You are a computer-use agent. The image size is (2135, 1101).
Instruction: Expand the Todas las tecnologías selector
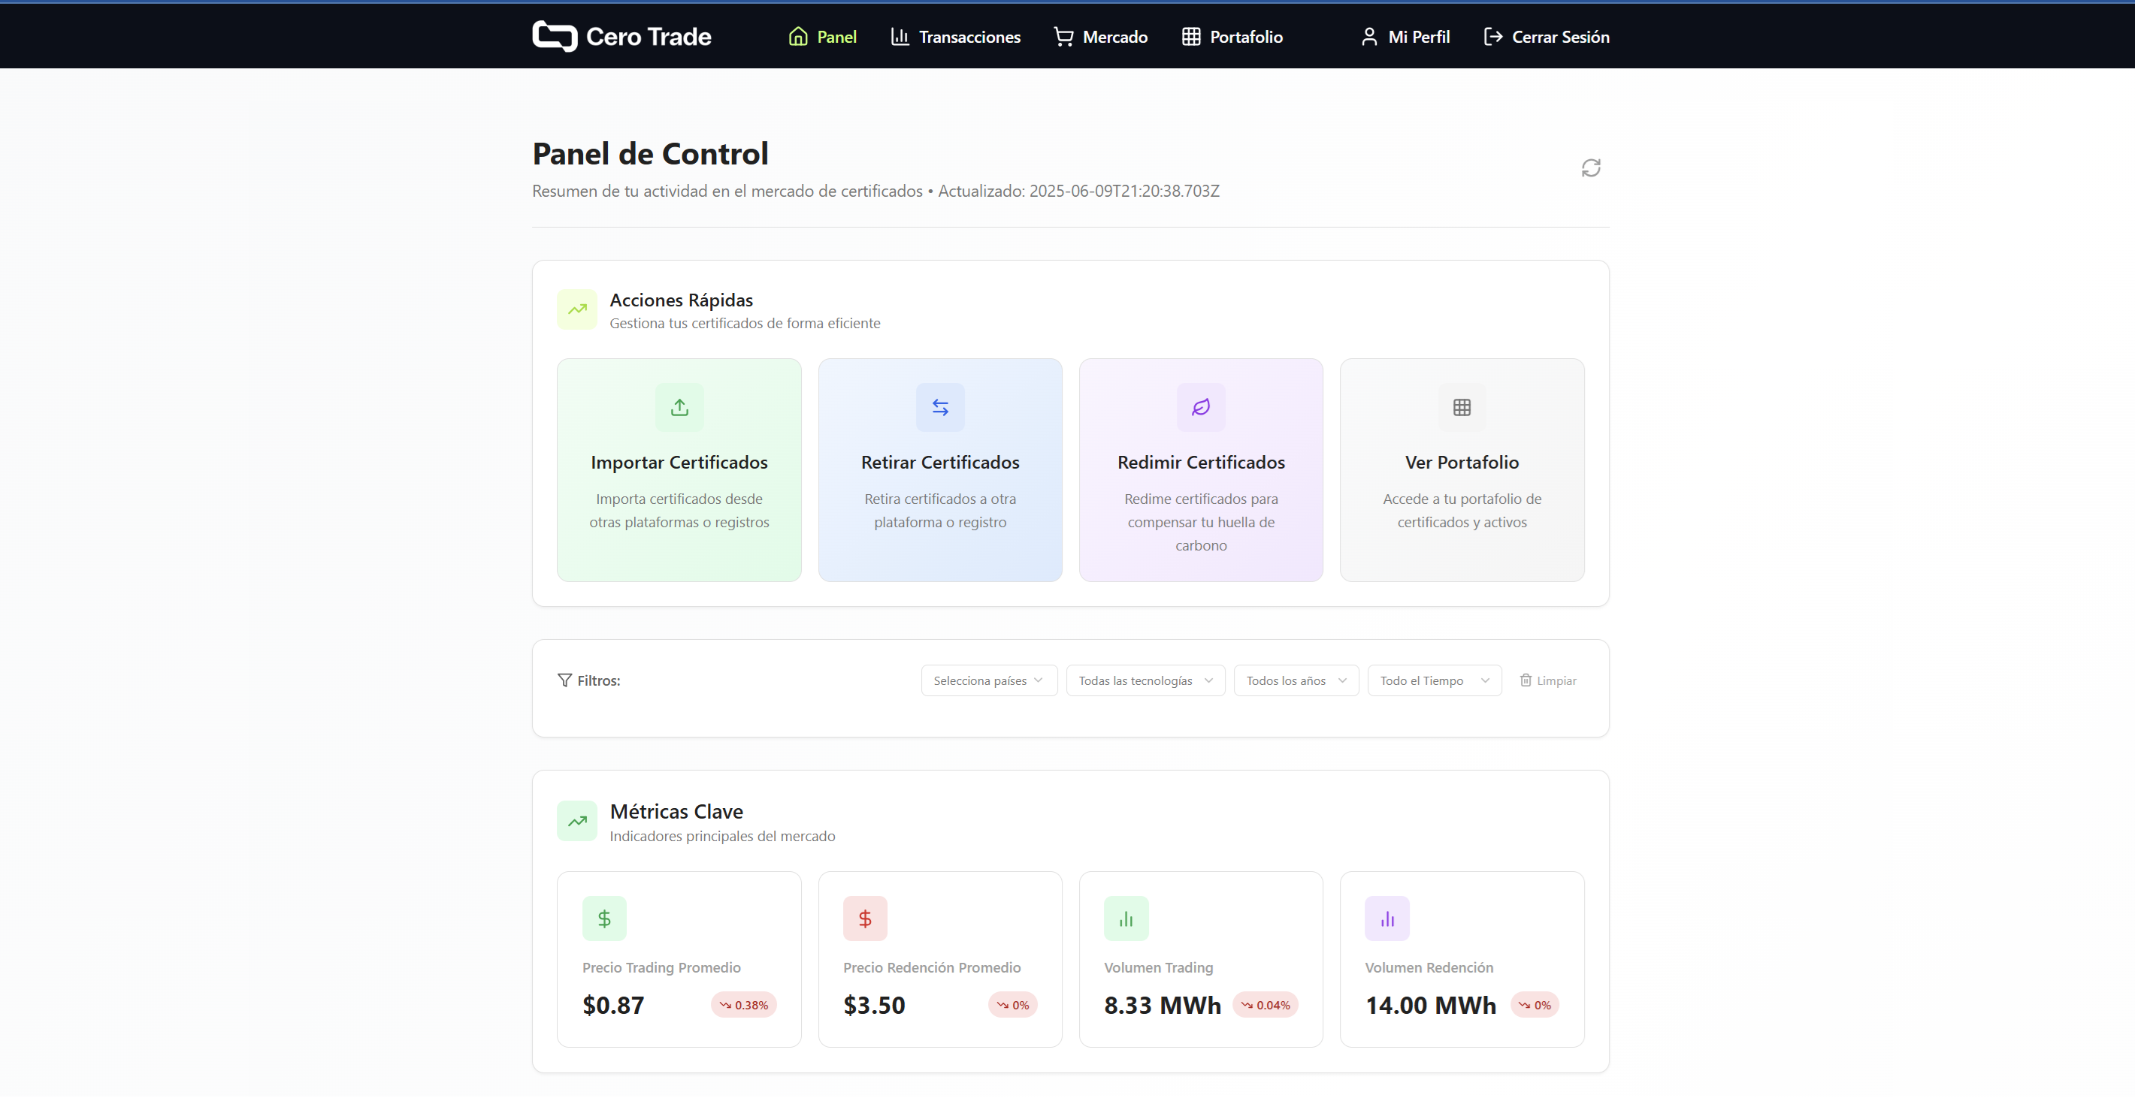[1145, 680]
